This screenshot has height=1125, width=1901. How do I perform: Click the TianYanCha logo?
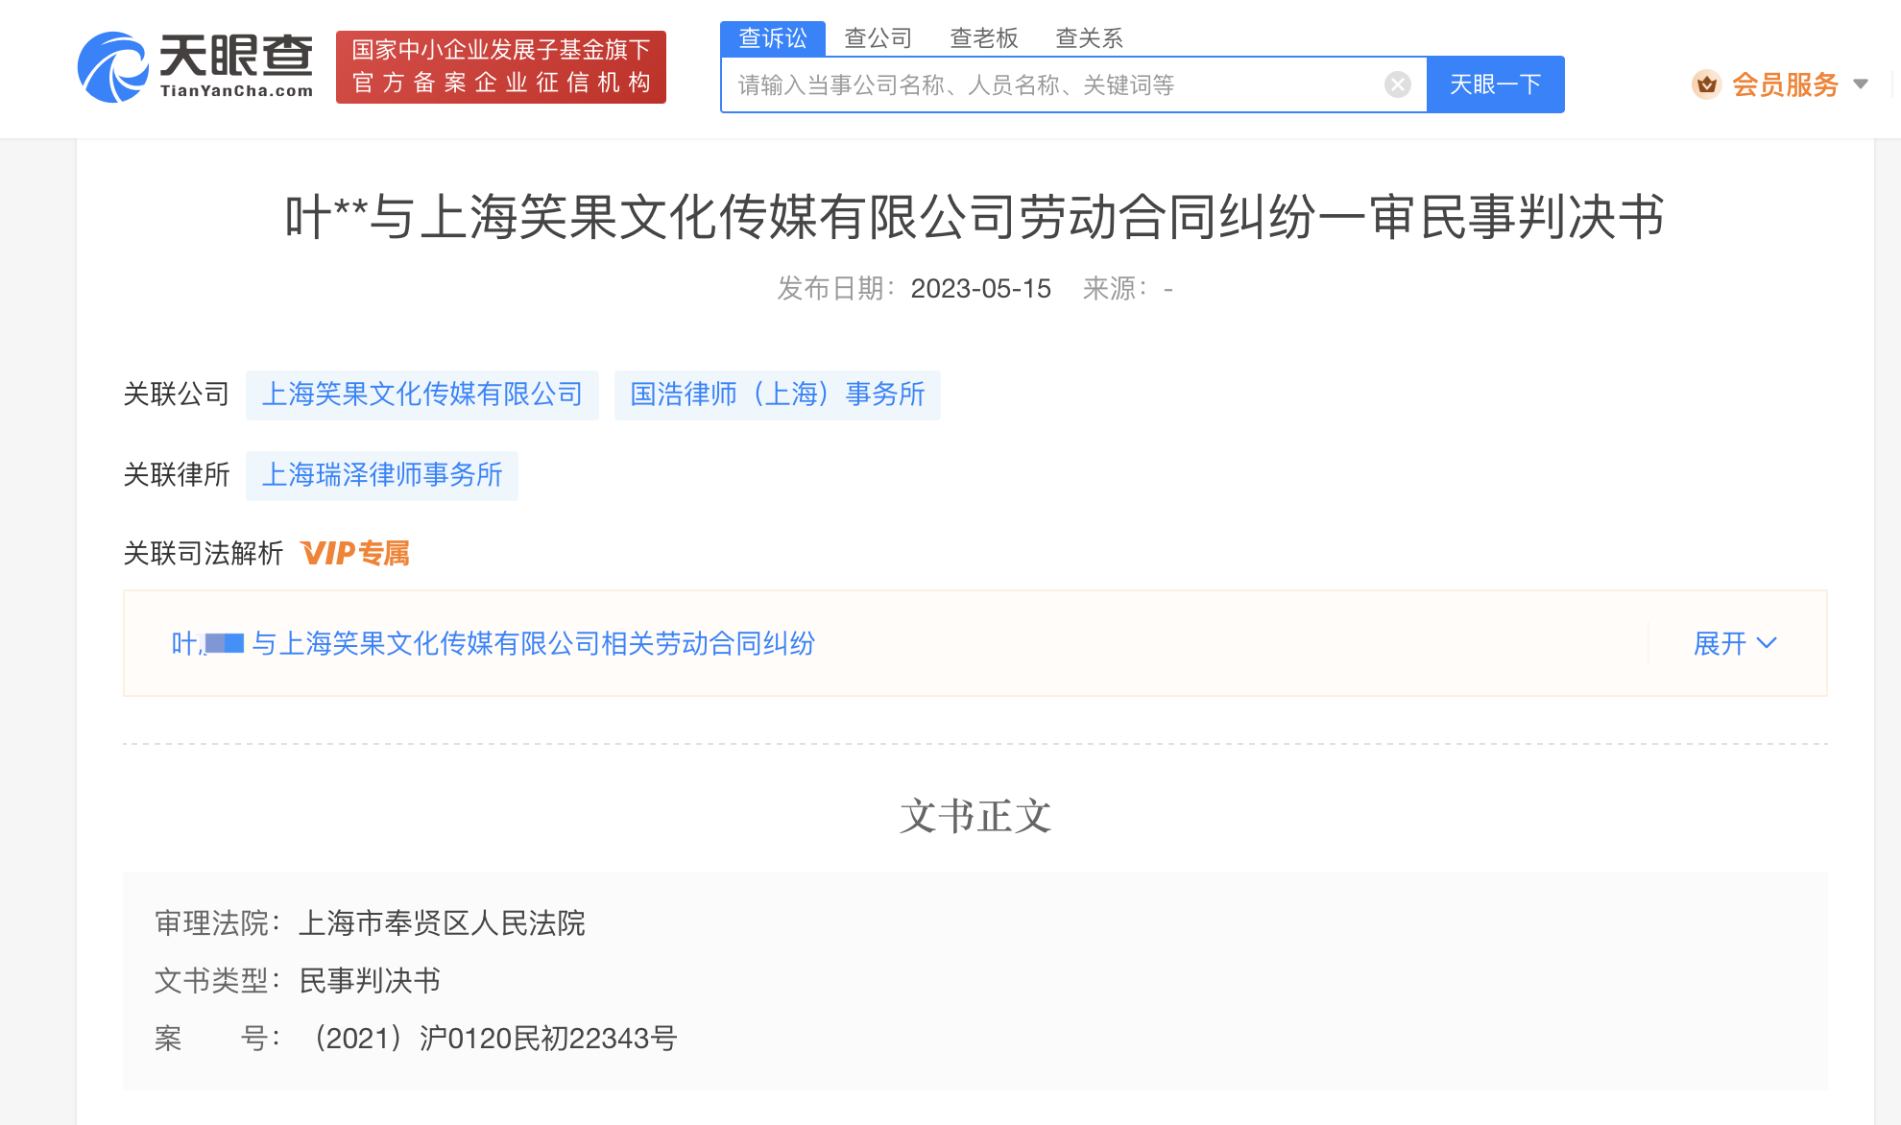click(x=196, y=67)
